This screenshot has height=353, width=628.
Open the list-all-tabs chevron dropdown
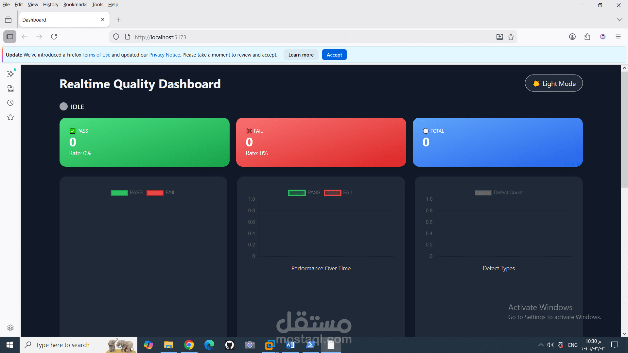620,19
